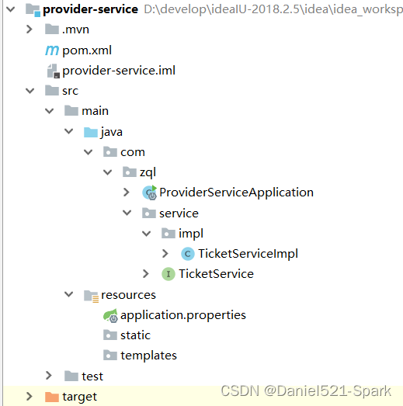The width and height of the screenshot is (403, 406).
Task: Select the application.properties file name
Action: [x=183, y=316]
